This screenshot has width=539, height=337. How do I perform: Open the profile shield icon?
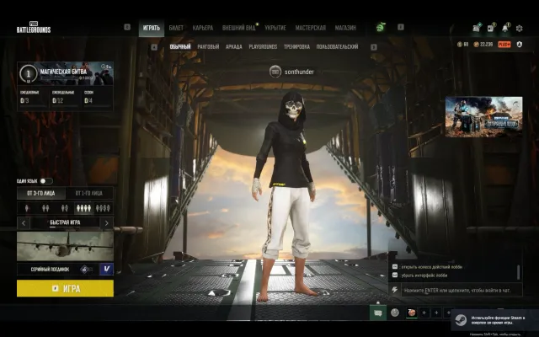point(520,45)
